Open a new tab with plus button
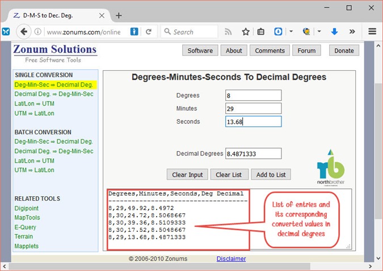 119,16
